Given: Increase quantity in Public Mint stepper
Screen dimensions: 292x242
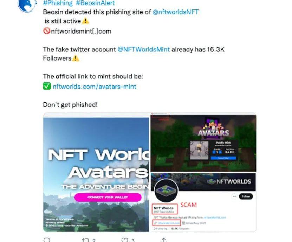Looking at the screenshot, I should click(x=220, y=152).
